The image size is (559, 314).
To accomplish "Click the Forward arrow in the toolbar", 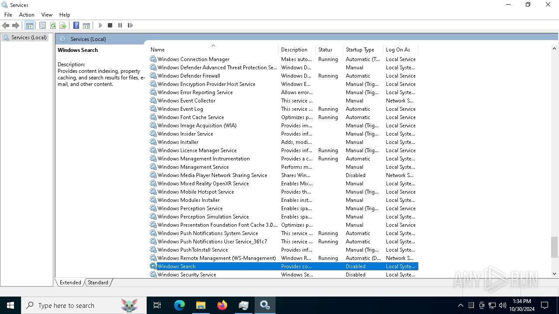I will [16, 25].
